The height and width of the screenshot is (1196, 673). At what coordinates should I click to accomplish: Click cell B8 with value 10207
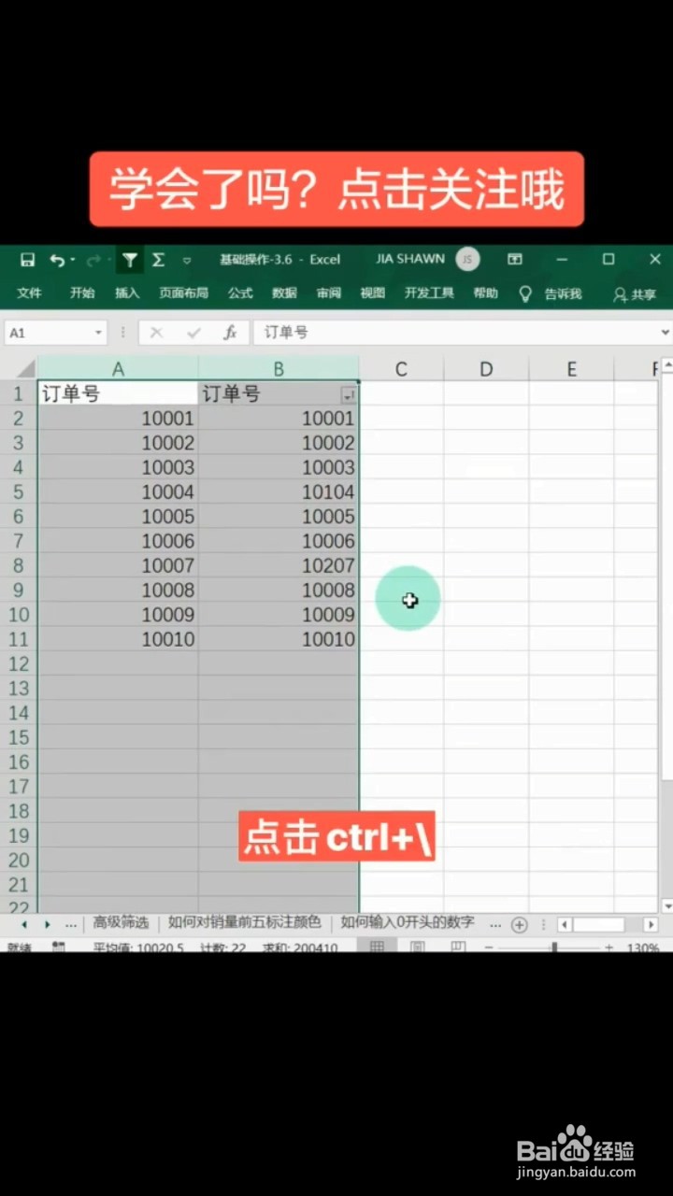coord(279,565)
